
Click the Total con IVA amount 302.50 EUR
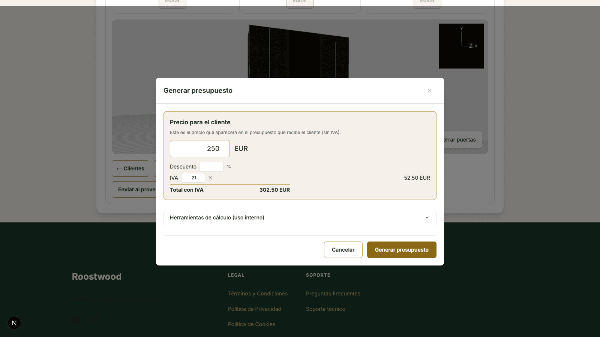click(x=274, y=190)
